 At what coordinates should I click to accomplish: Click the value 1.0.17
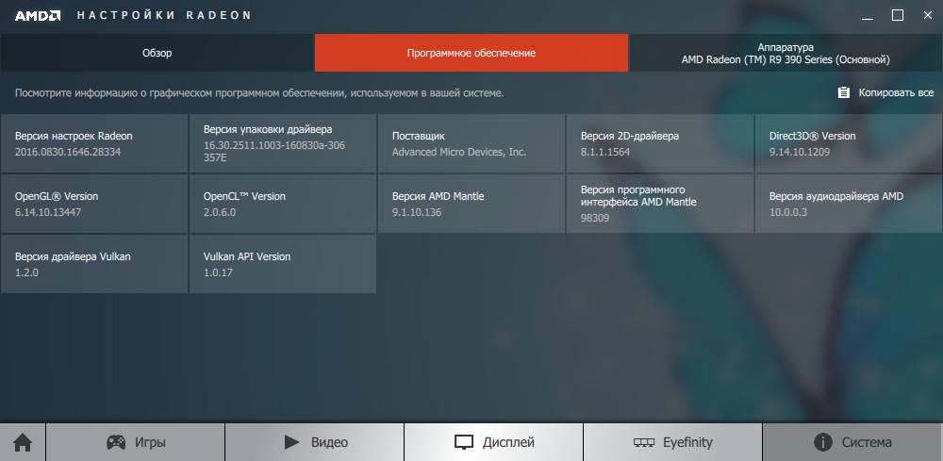(x=219, y=272)
